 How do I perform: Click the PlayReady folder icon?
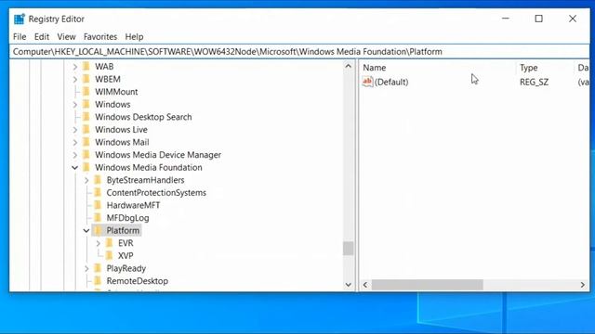[x=98, y=268]
